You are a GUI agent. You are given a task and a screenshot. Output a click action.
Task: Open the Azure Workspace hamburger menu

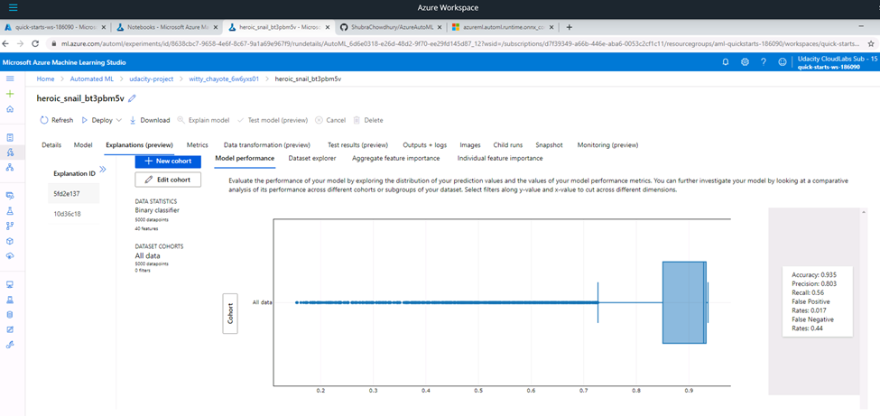pos(13,8)
